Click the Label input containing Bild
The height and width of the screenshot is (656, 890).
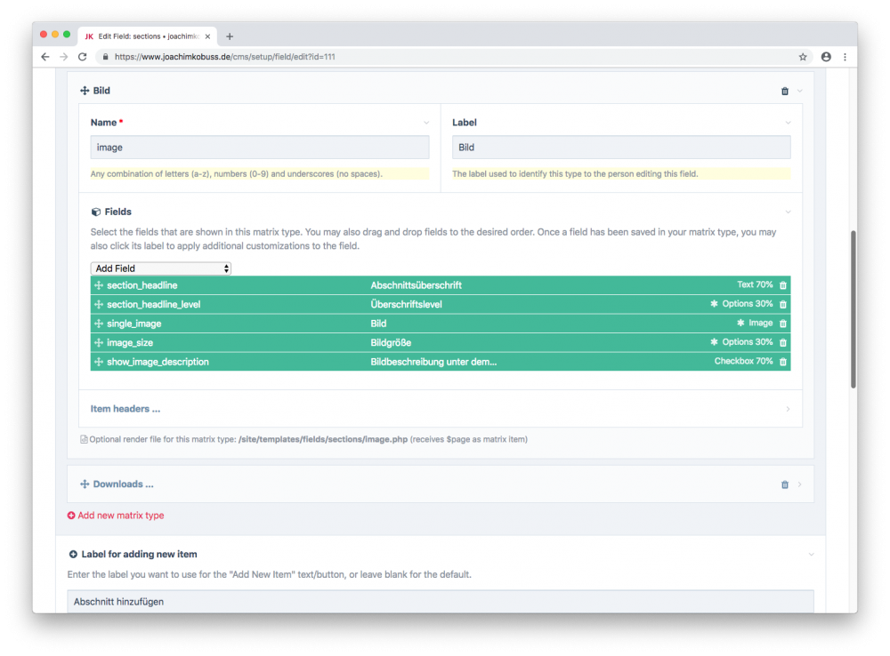point(620,148)
